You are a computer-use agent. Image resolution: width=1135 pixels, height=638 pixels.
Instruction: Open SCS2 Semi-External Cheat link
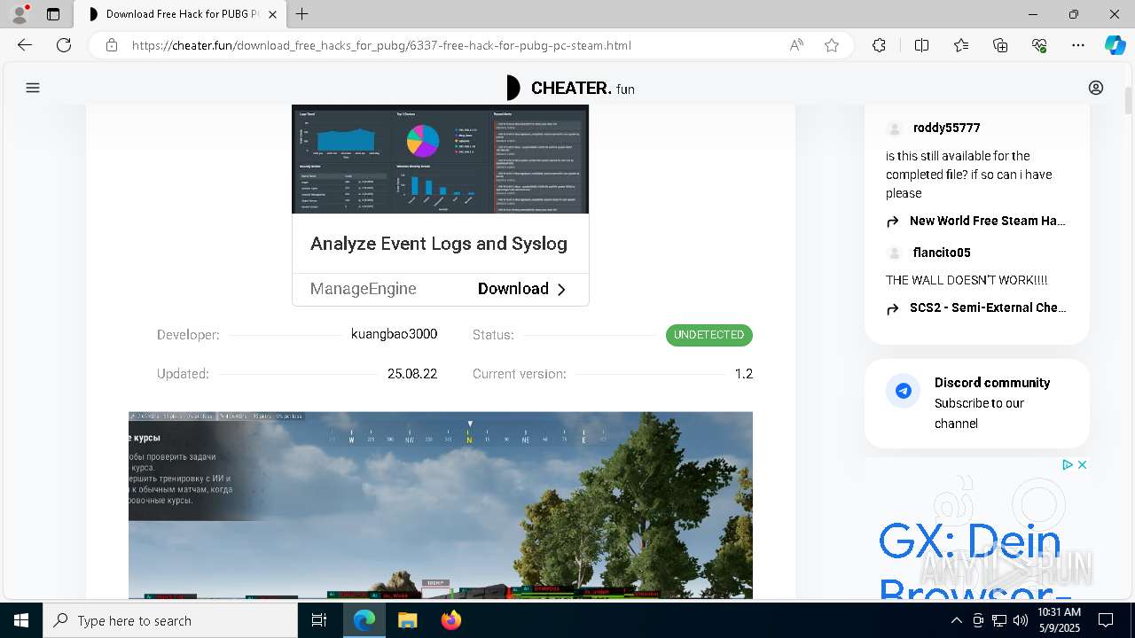[x=987, y=307]
